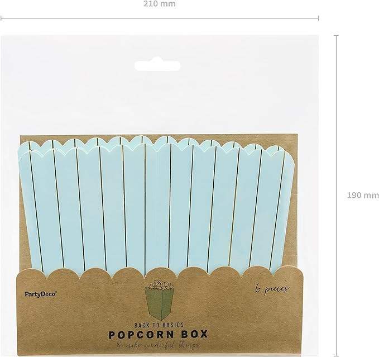Image resolution: width=379 pixels, height=357 pixels.
Task: Click the hanging hole cutout at the top
Action: [157, 66]
